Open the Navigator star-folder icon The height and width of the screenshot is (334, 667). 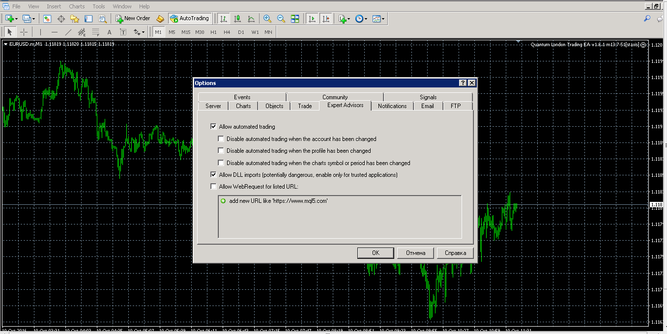click(75, 19)
